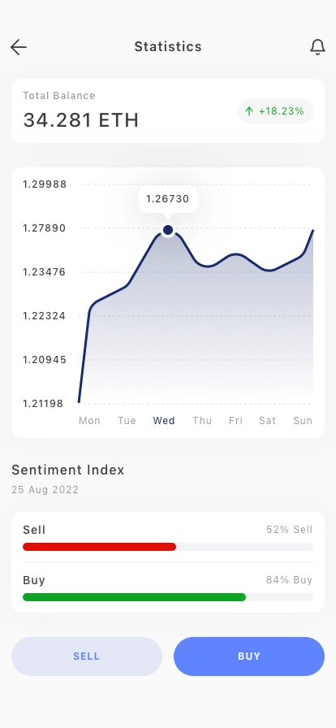Select Thu on the chart axis

click(202, 421)
